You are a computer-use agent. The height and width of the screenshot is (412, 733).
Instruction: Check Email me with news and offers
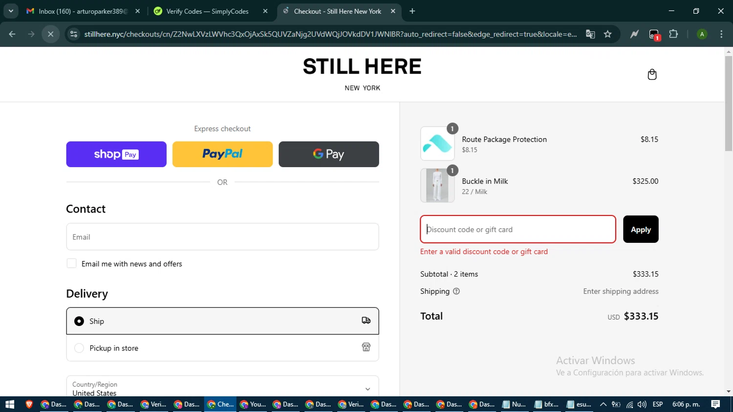pyautogui.click(x=71, y=263)
